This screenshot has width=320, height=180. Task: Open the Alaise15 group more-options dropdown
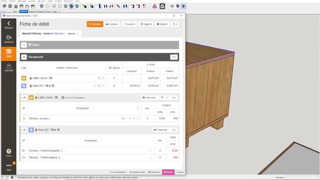(x=174, y=130)
